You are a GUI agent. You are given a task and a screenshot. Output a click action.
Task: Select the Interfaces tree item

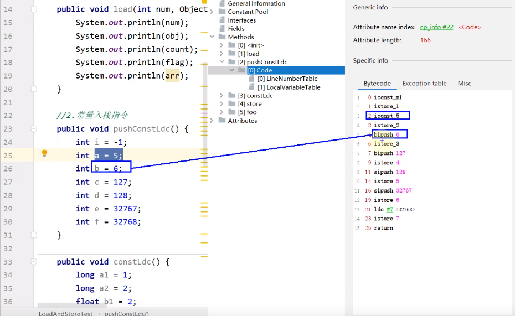242,20
